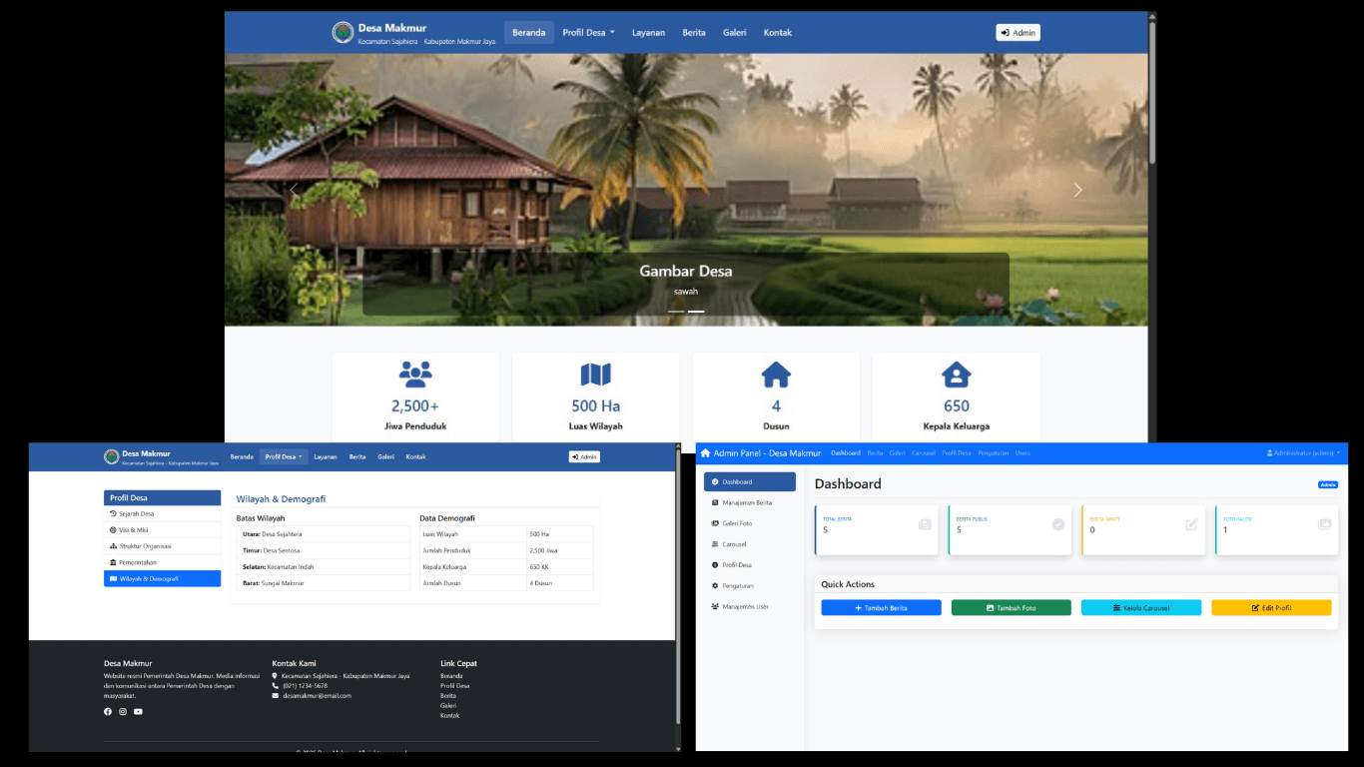The image size is (1364, 767).
Task: Click the sliders icon beside Carousel in the admin sidebar
Action: (x=715, y=544)
